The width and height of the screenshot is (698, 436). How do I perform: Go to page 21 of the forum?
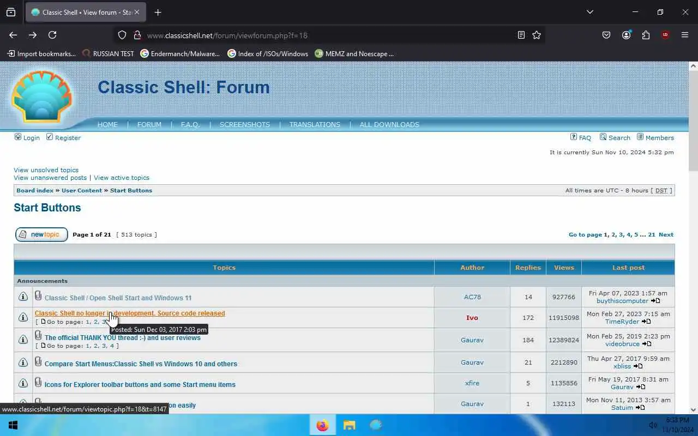click(x=652, y=234)
